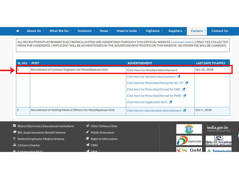The height and width of the screenshot is (179, 239).
Task: Go to the Contact Us page
Action: 219,31
